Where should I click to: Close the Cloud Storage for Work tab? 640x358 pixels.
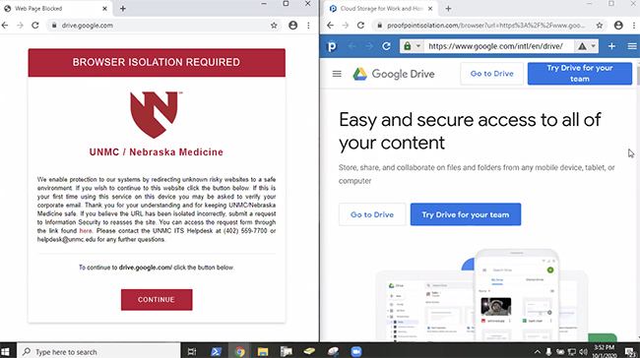(430, 9)
